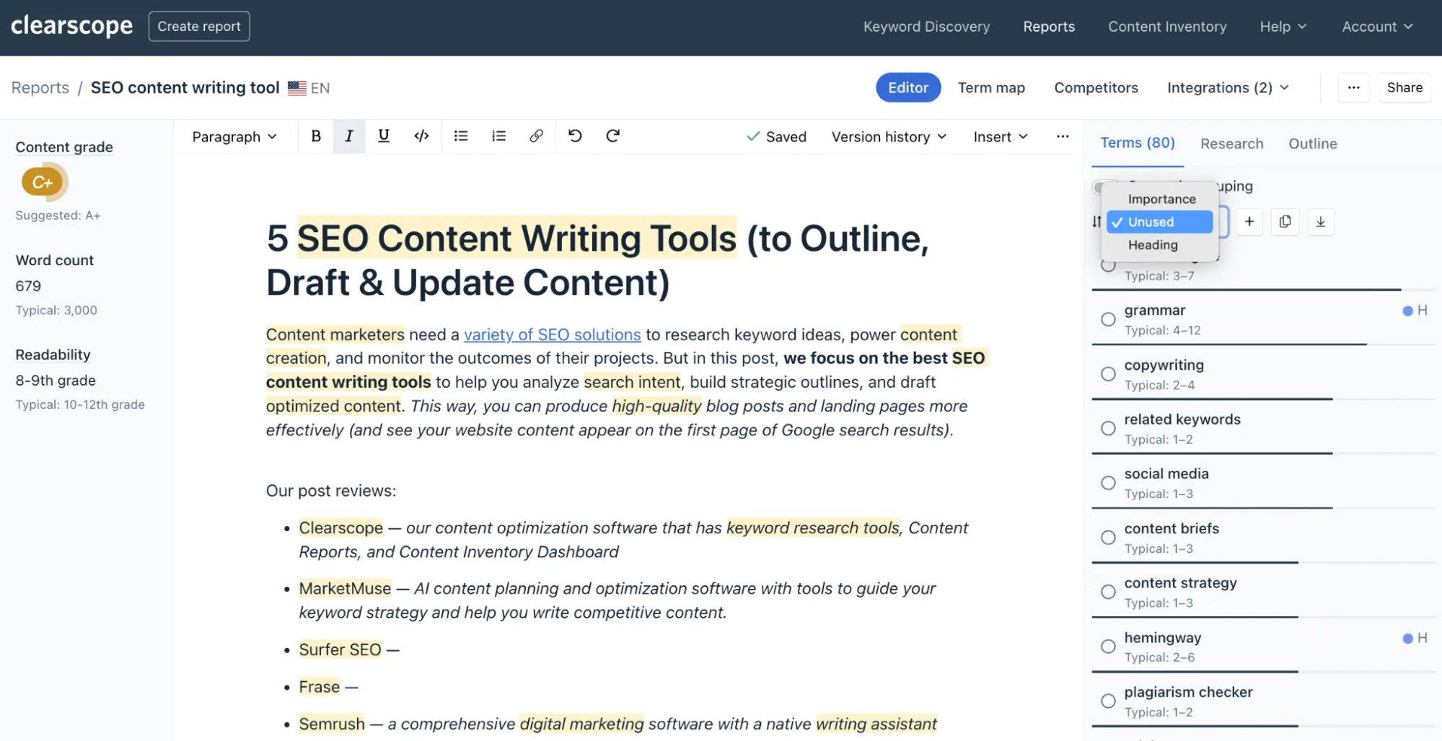Go to Keyword Discovery
1442x741 pixels.
pos(926,27)
